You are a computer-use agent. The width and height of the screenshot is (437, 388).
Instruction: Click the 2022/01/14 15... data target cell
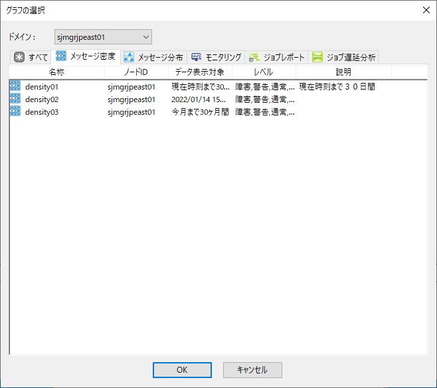click(199, 99)
